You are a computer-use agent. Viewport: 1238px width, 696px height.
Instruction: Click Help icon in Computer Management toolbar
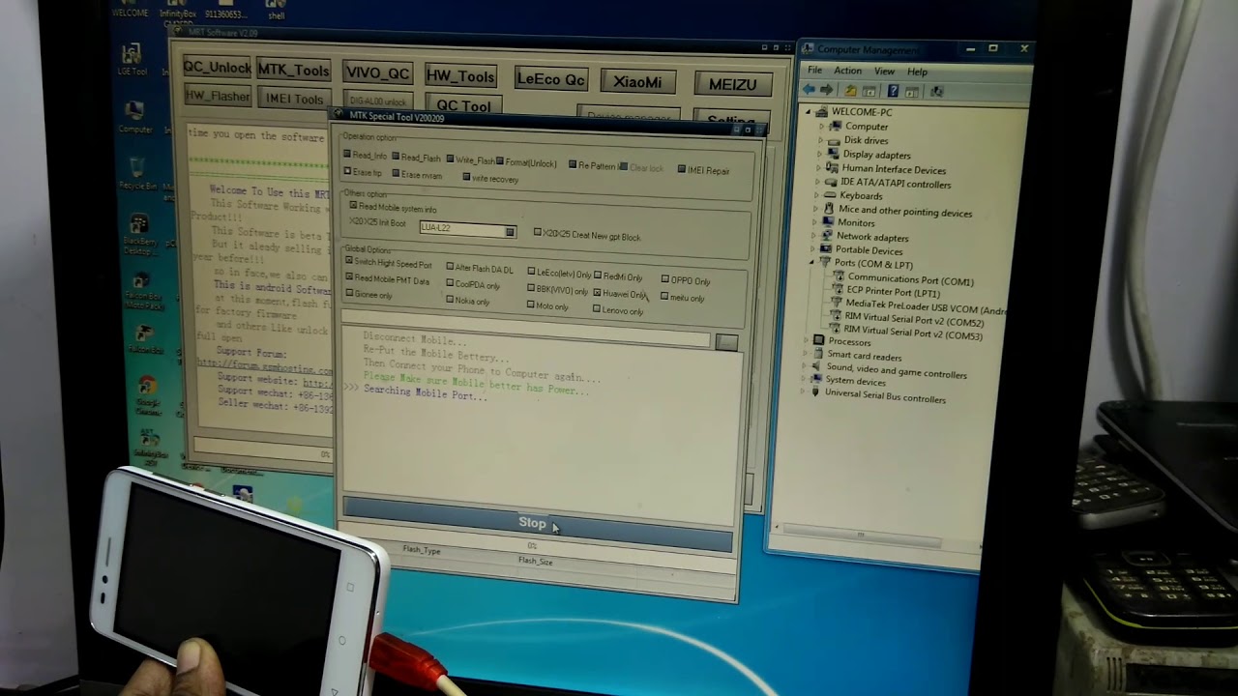(893, 91)
